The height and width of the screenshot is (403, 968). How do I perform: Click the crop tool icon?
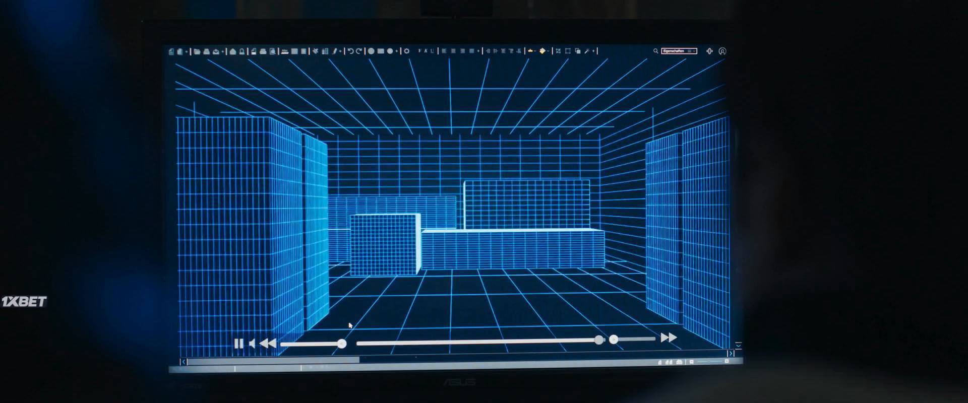pos(558,51)
